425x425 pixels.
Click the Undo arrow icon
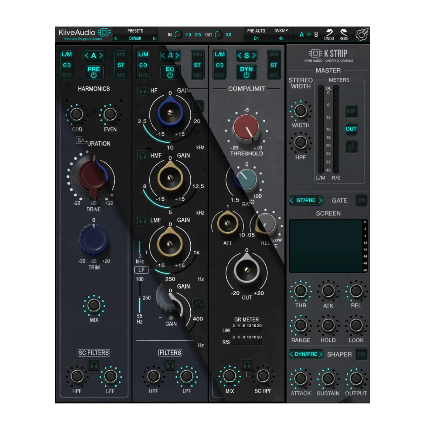click(329, 32)
